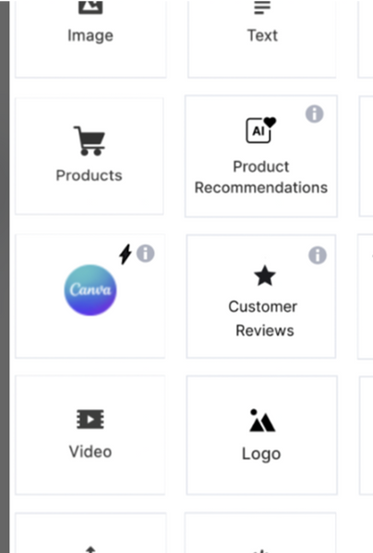This screenshot has width=373, height=553.
Task: Click the shopping cart Products icon
Action: point(90,140)
